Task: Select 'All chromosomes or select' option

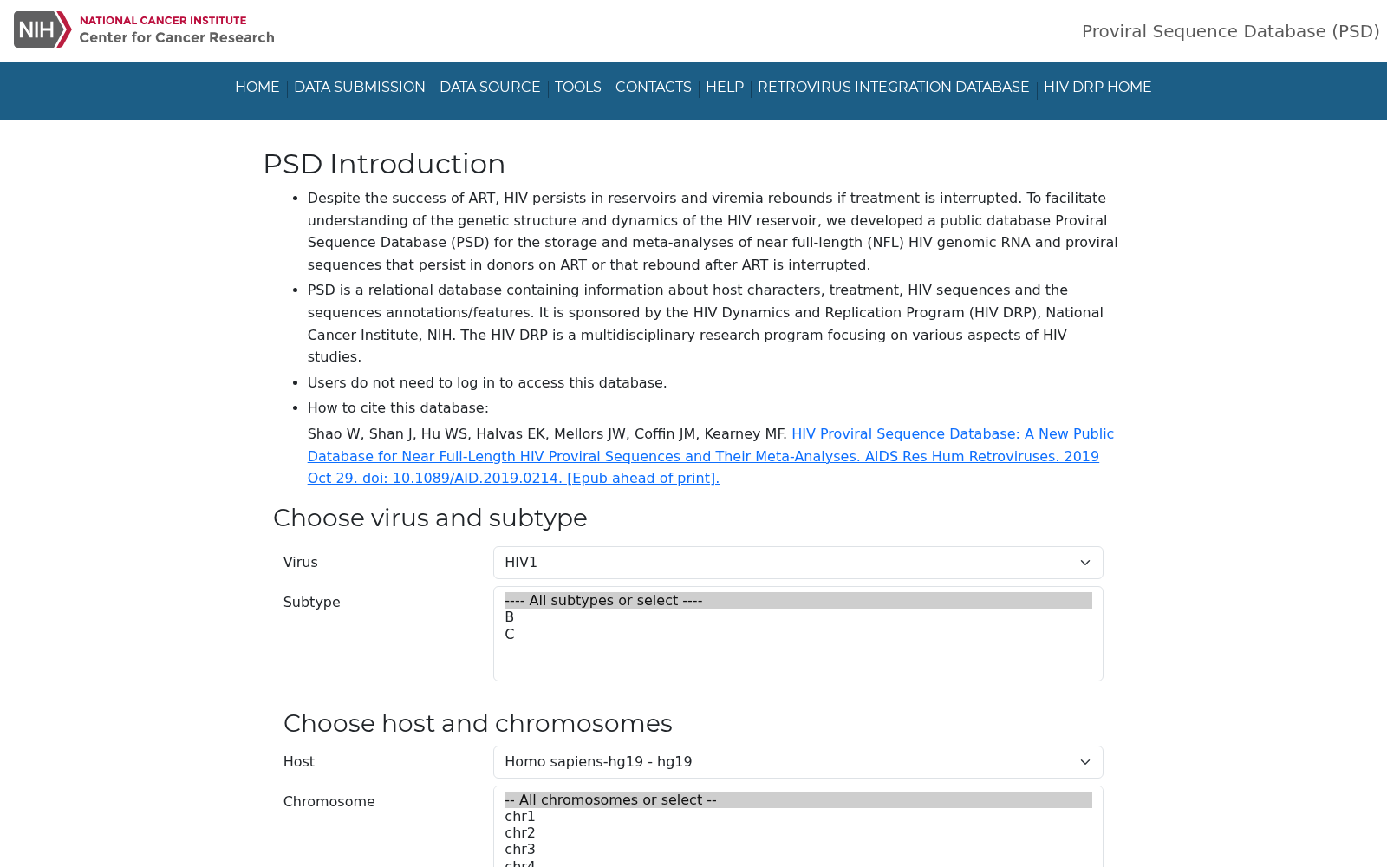Action: [x=798, y=799]
